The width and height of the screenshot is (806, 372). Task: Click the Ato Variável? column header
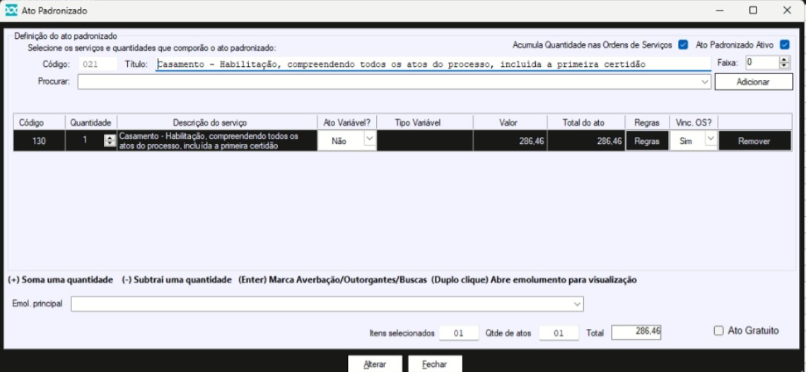347,123
